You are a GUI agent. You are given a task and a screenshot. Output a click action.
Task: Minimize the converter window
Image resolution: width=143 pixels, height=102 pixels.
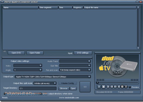pyautogui.click(x=137, y=2)
